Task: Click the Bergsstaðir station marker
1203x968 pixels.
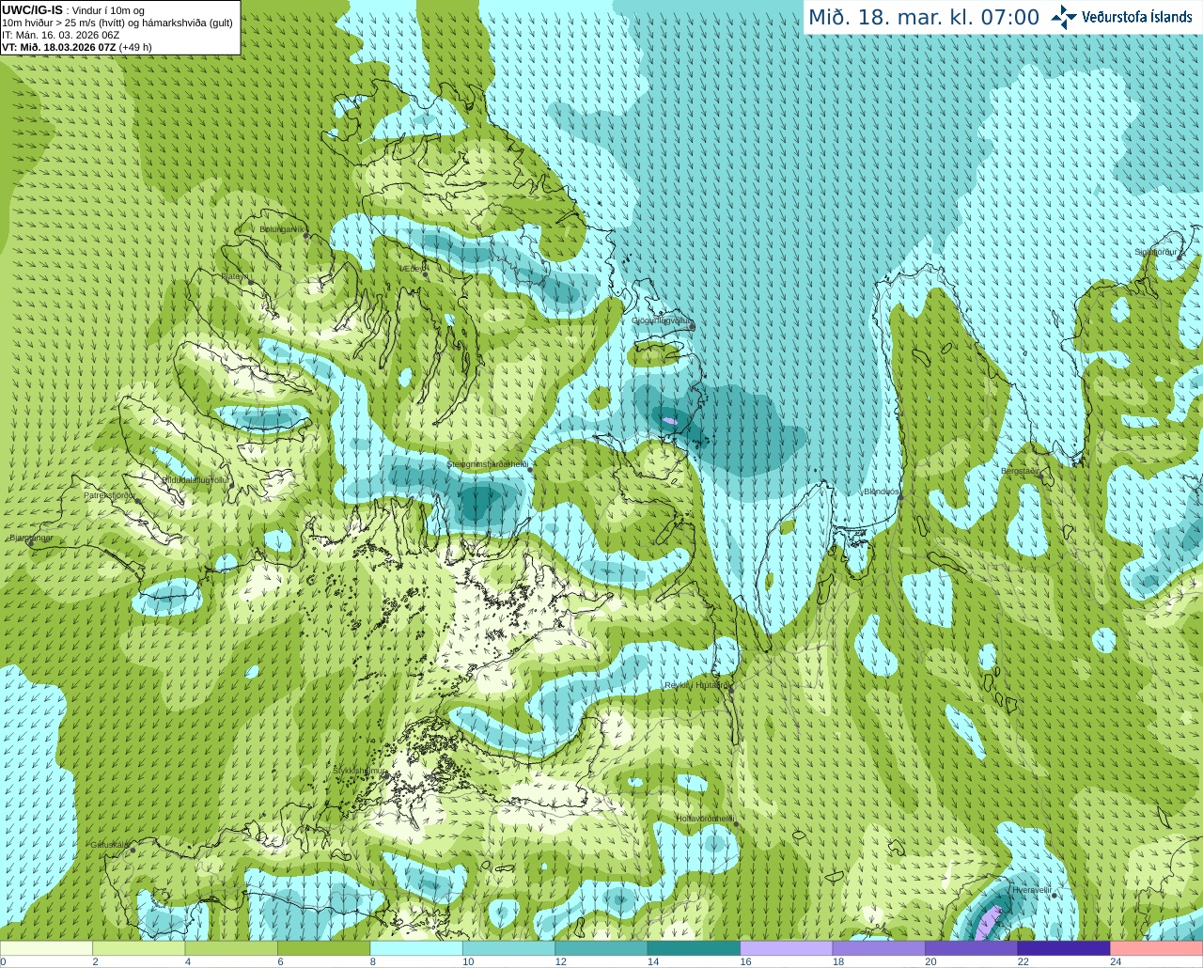Action: coord(1041,476)
